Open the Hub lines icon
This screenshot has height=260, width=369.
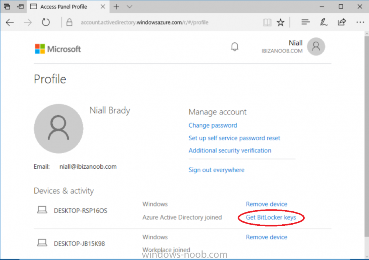pyautogui.click(x=306, y=22)
